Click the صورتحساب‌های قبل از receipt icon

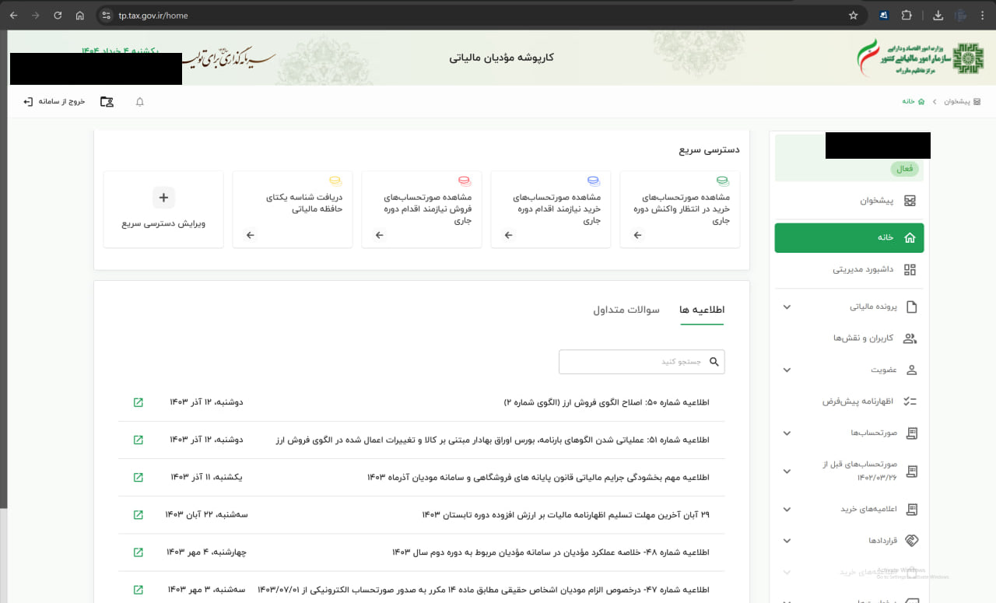910,472
